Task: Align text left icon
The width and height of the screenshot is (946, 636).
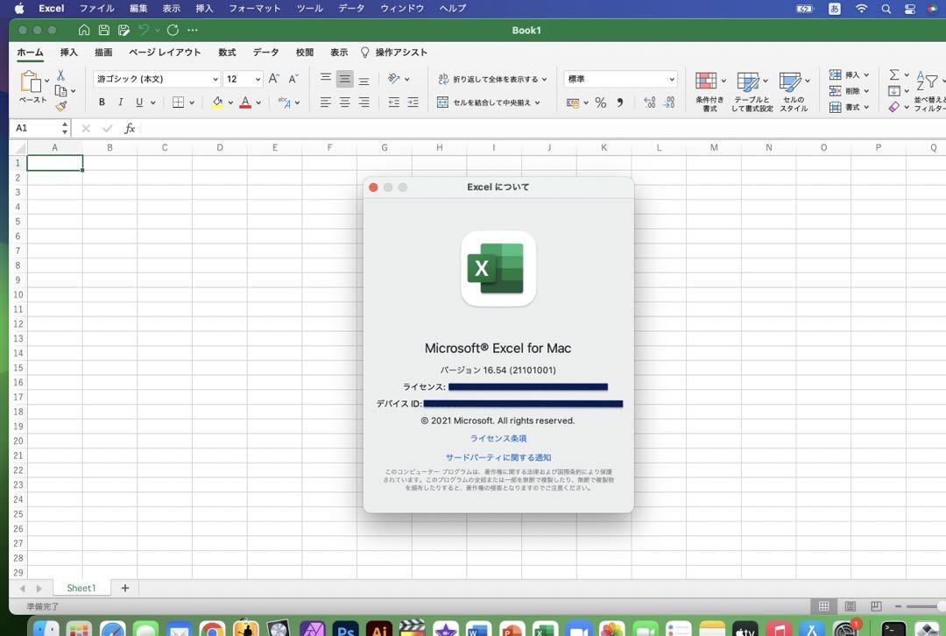Action: pos(325,102)
